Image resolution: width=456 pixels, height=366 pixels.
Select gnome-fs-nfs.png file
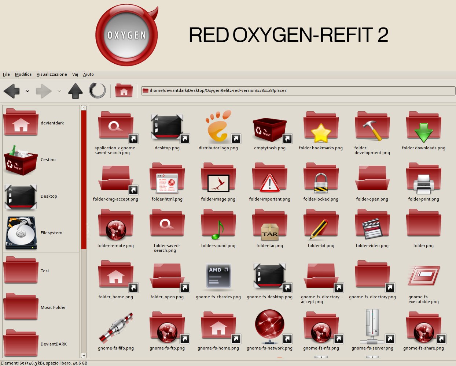[321, 331]
